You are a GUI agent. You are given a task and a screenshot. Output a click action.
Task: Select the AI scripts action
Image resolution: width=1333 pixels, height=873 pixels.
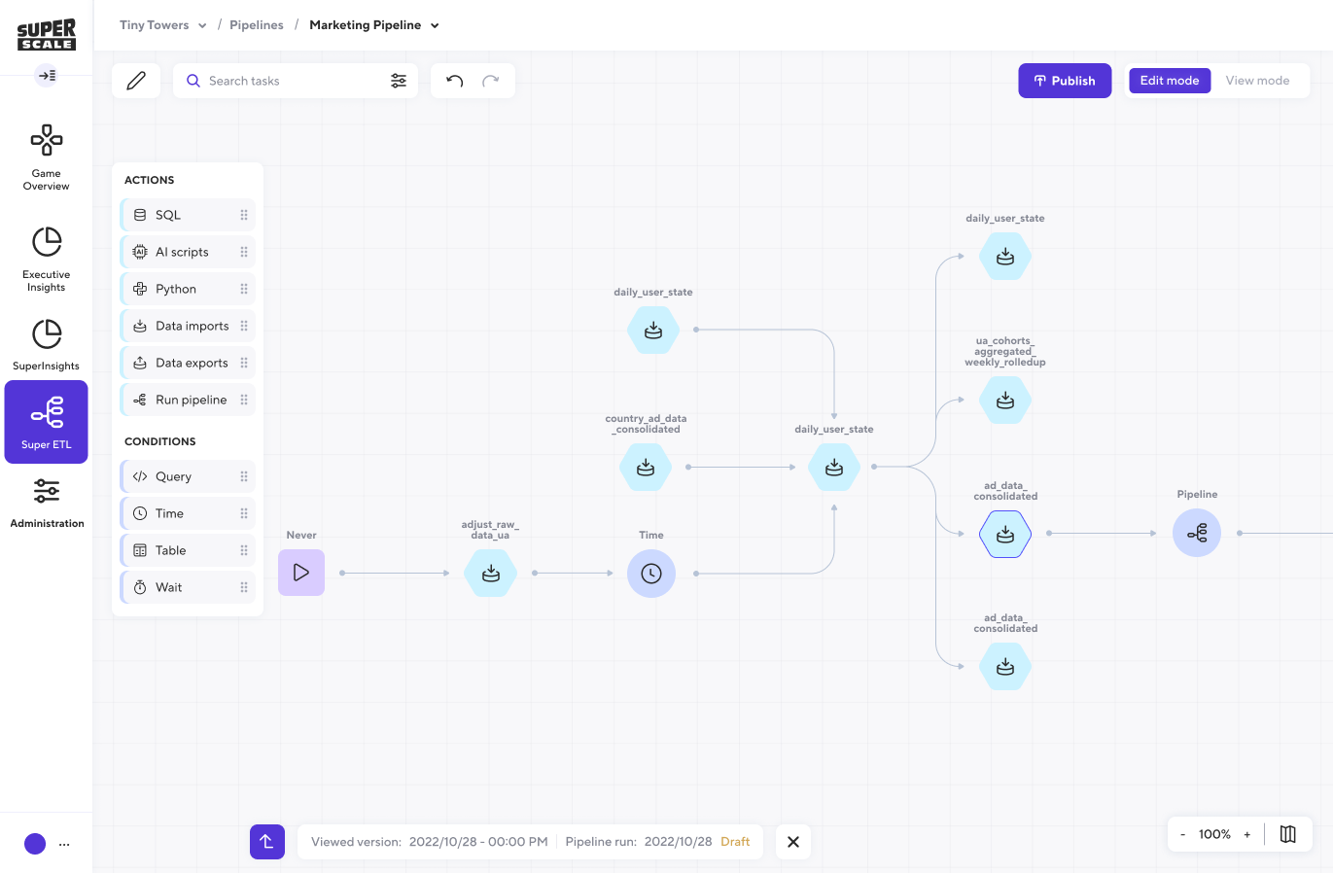tap(188, 252)
